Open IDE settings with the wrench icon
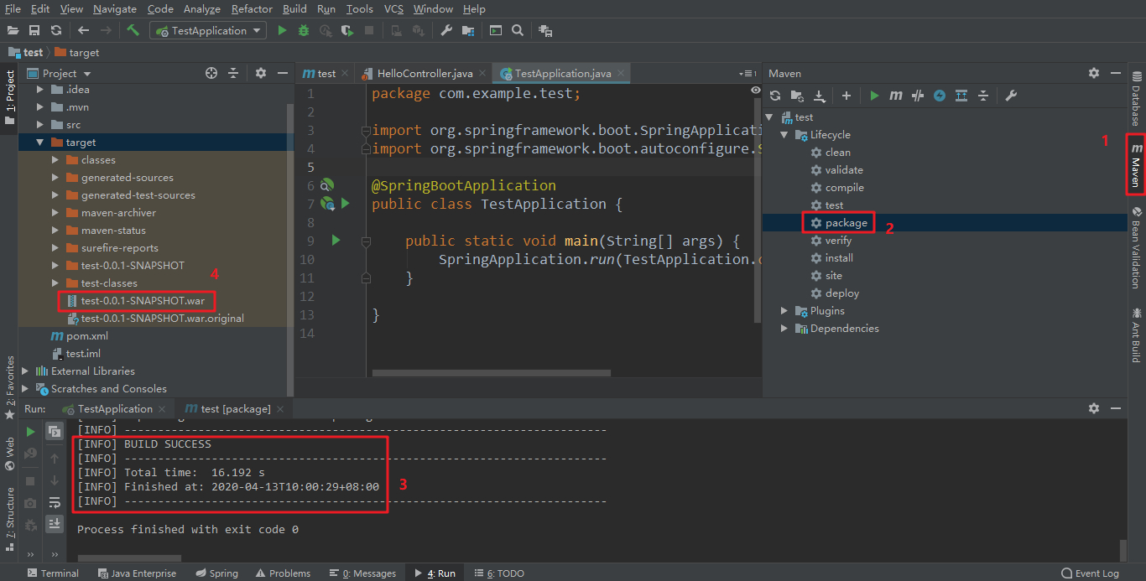This screenshot has width=1146, height=581. click(x=446, y=30)
